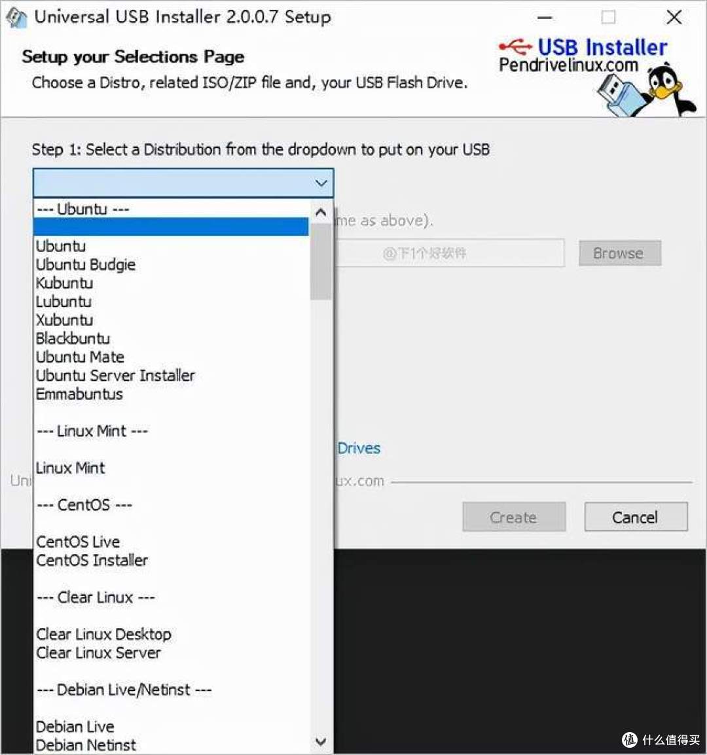
Task: Choose Clear Linux Server entry
Action: click(171, 653)
